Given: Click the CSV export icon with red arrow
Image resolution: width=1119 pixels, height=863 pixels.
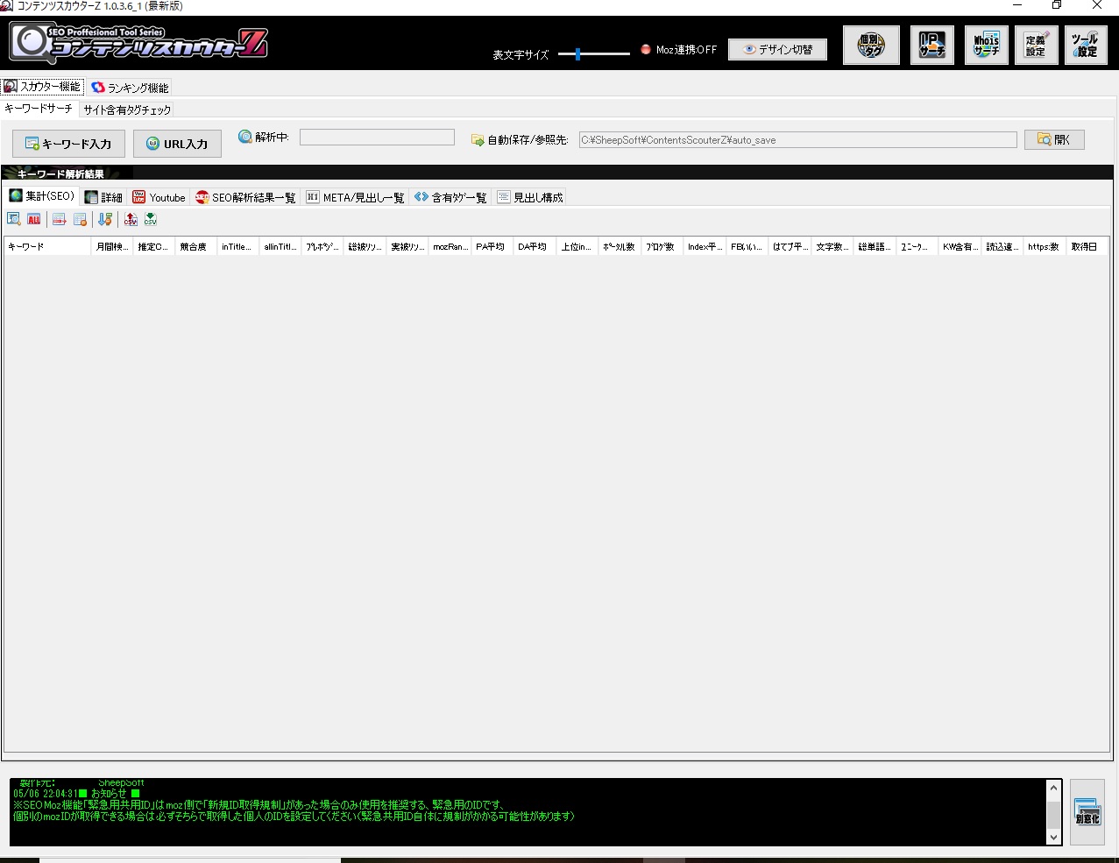Looking at the screenshot, I should (131, 220).
